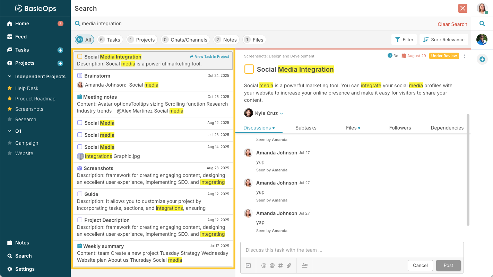Cancel the discussion comment
Screen dimensions: 493x277
point(420,265)
